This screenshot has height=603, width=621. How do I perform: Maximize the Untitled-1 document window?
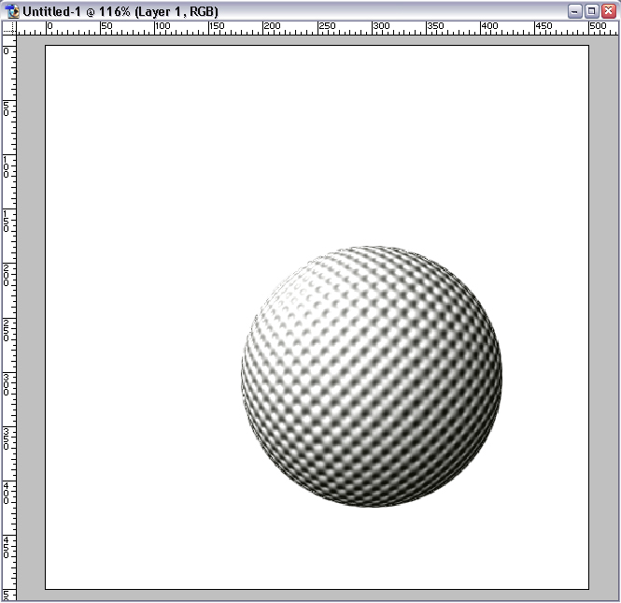(591, 10)
